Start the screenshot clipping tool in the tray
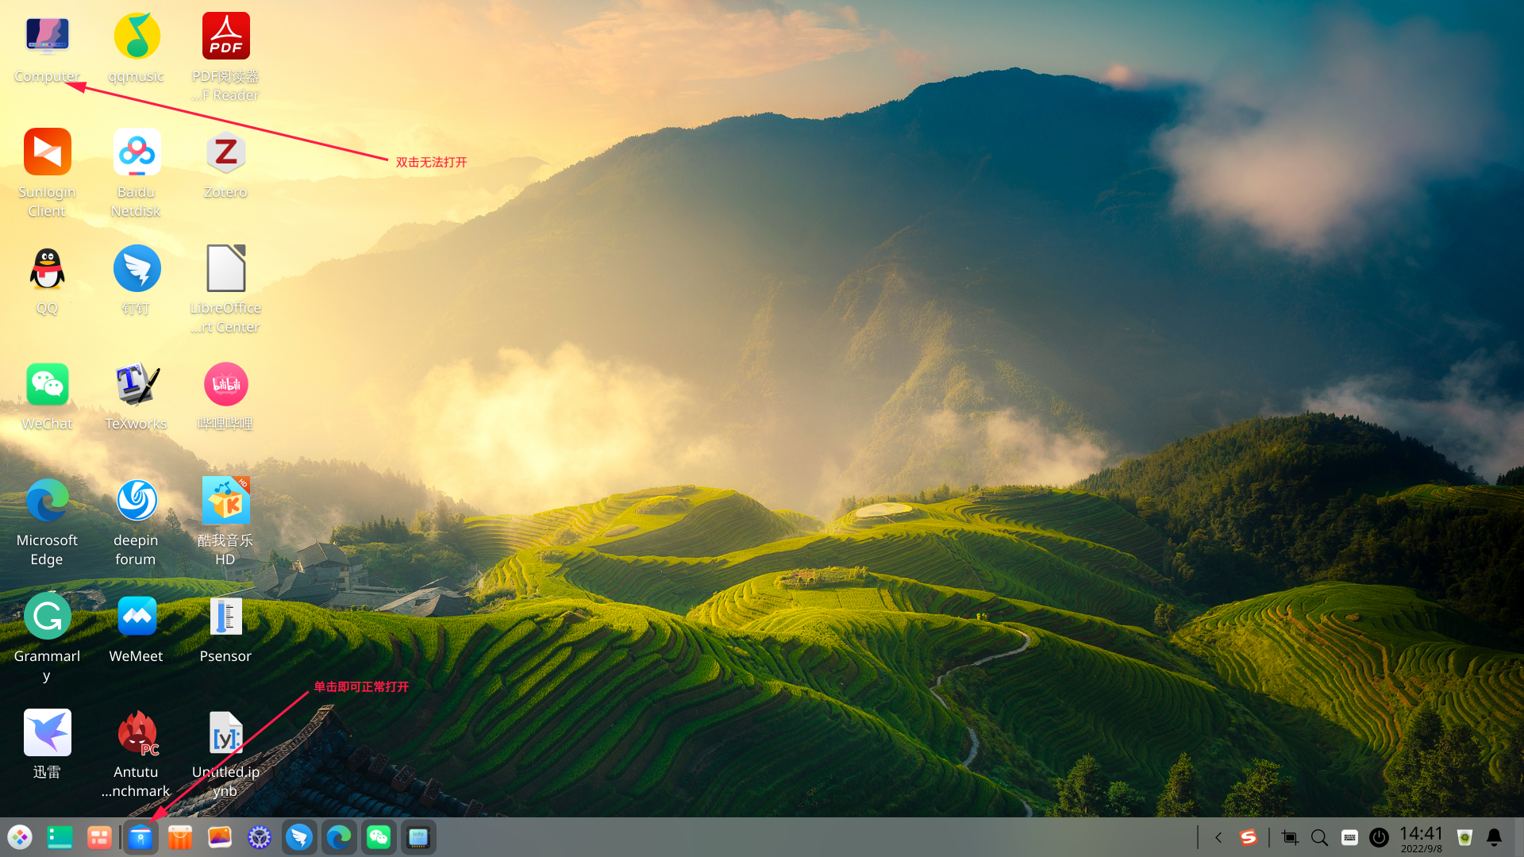 [1290, 837]
